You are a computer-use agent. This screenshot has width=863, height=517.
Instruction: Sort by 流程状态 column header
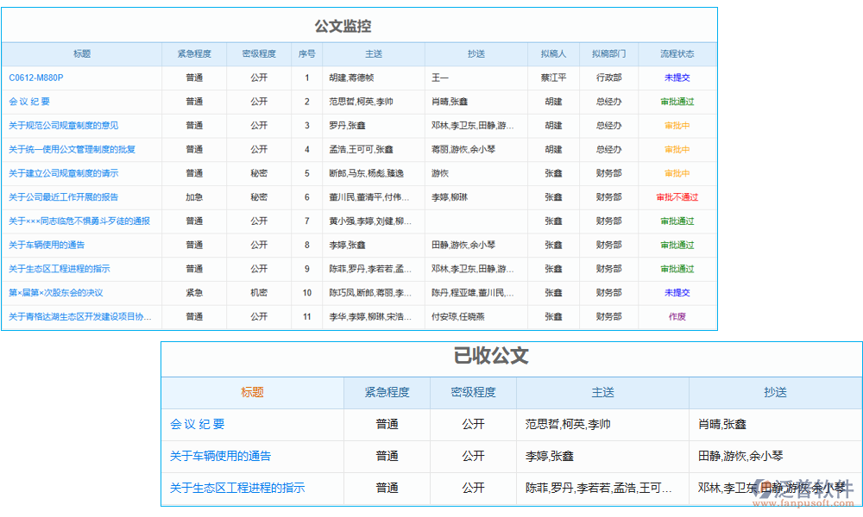(677, 53)
